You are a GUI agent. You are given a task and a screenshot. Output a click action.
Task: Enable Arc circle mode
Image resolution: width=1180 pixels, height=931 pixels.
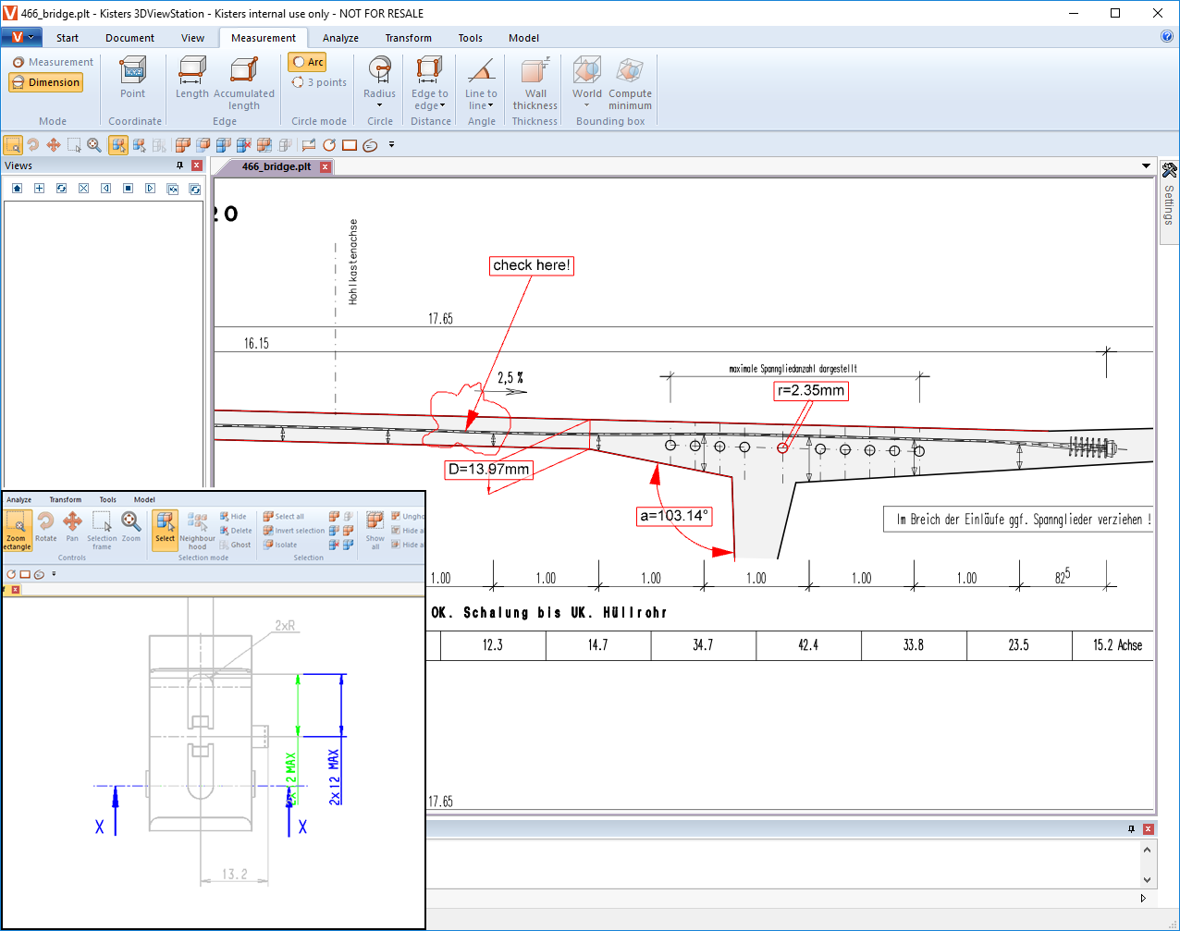pos(307,62)
